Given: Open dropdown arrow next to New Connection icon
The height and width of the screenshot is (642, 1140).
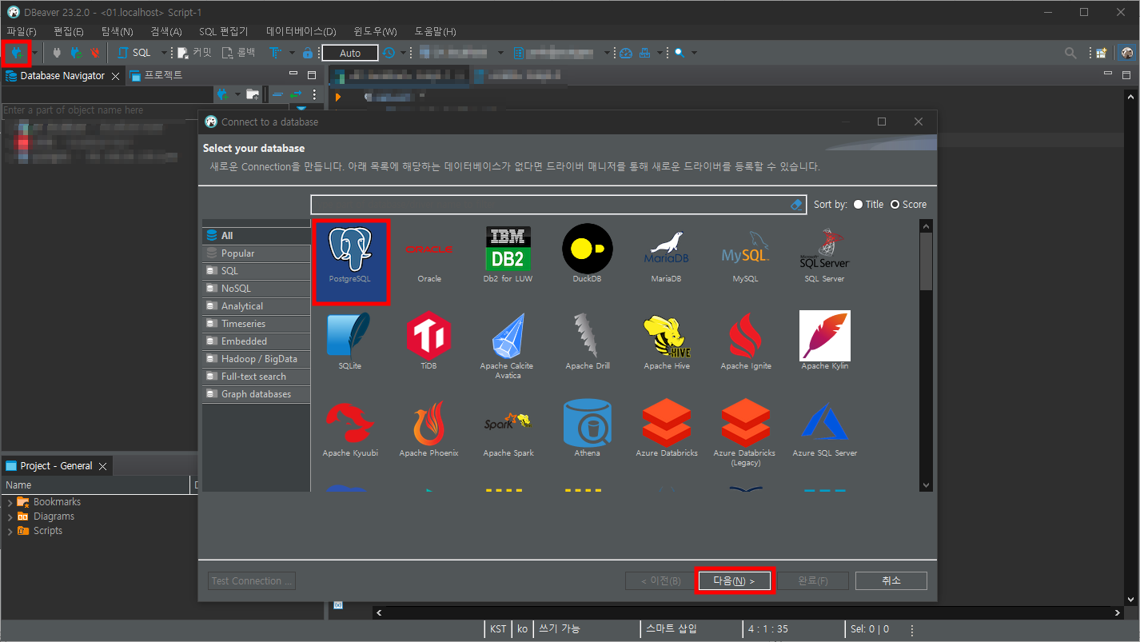Looking at the screenshot, I should coord(34,53).
